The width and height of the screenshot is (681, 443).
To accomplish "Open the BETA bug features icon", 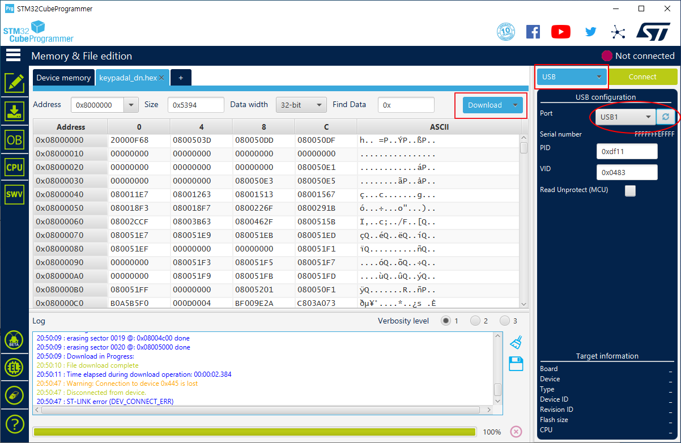I will [x=14, y=339].
